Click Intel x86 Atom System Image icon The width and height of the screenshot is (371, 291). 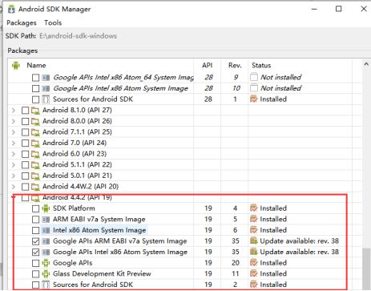pos(46,230)
